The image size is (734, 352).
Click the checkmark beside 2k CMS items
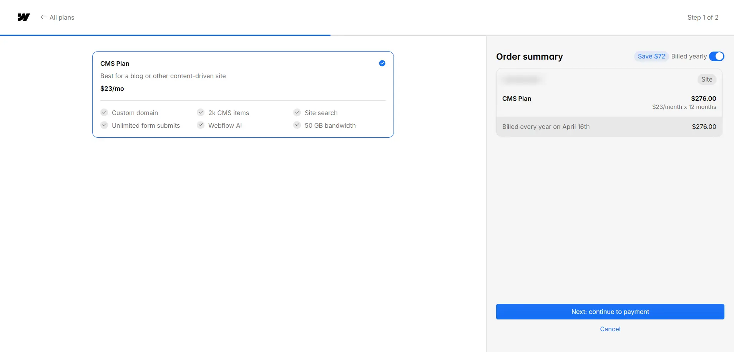click(x=201, y=112)
